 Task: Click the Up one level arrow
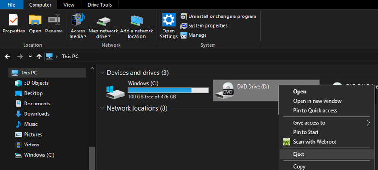(x=39, y=57)
